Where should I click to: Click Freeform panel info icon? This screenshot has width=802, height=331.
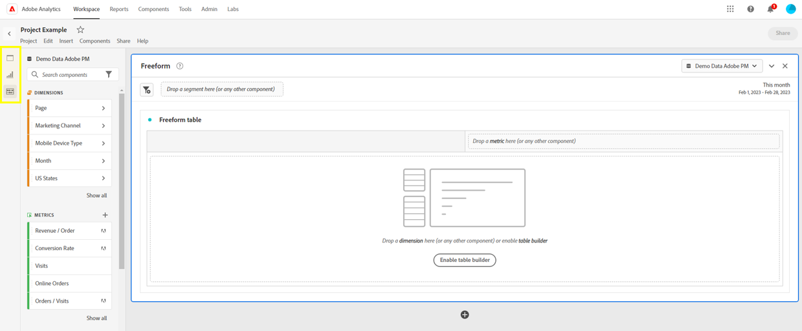[x=180, y=66]
